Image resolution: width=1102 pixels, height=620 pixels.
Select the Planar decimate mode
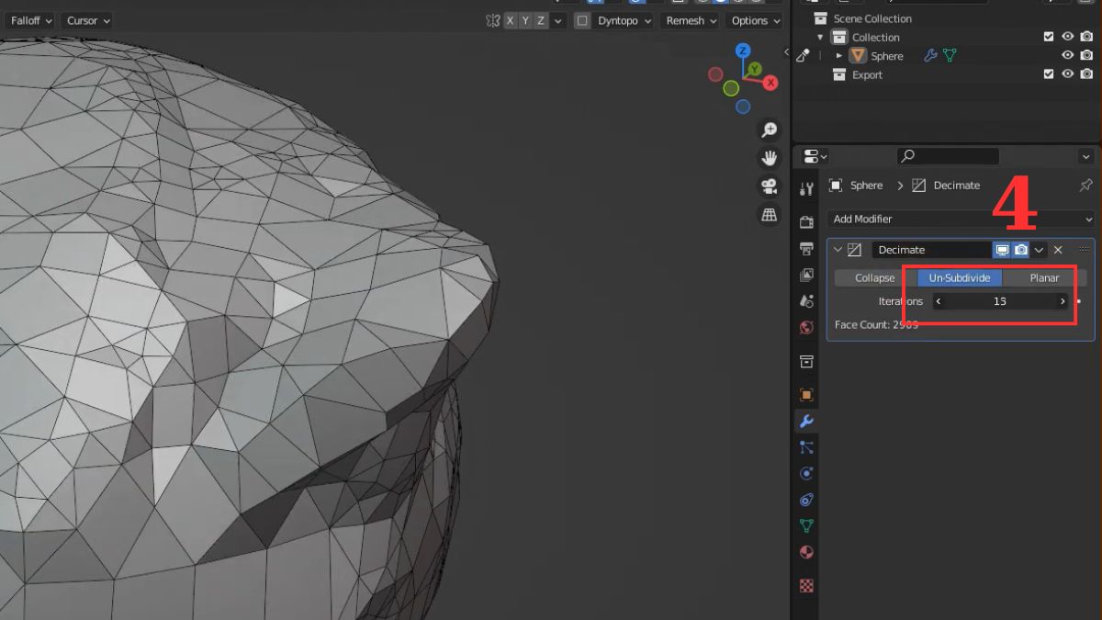(1044, 277)
